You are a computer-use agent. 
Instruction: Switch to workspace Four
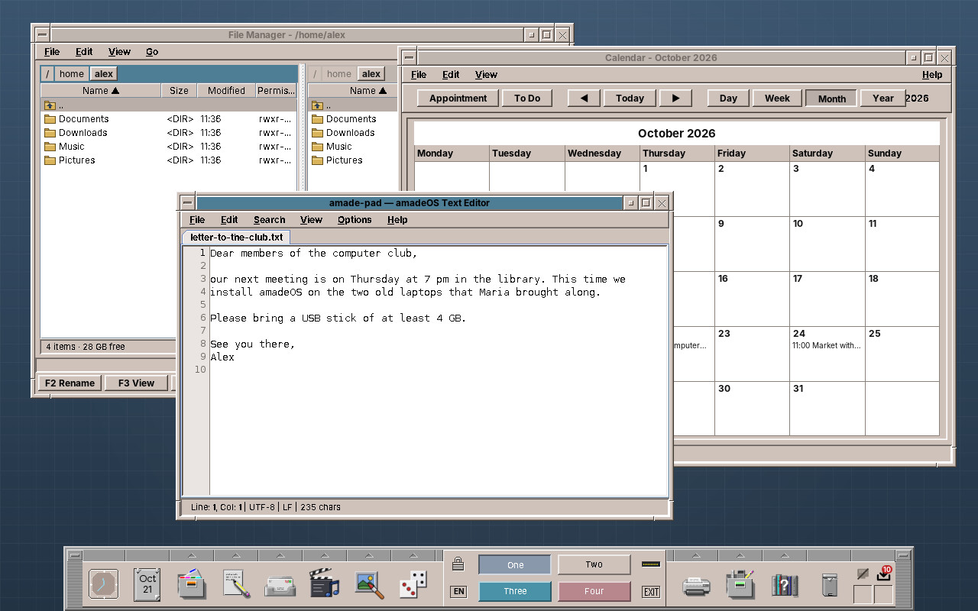tap(594, 591)
